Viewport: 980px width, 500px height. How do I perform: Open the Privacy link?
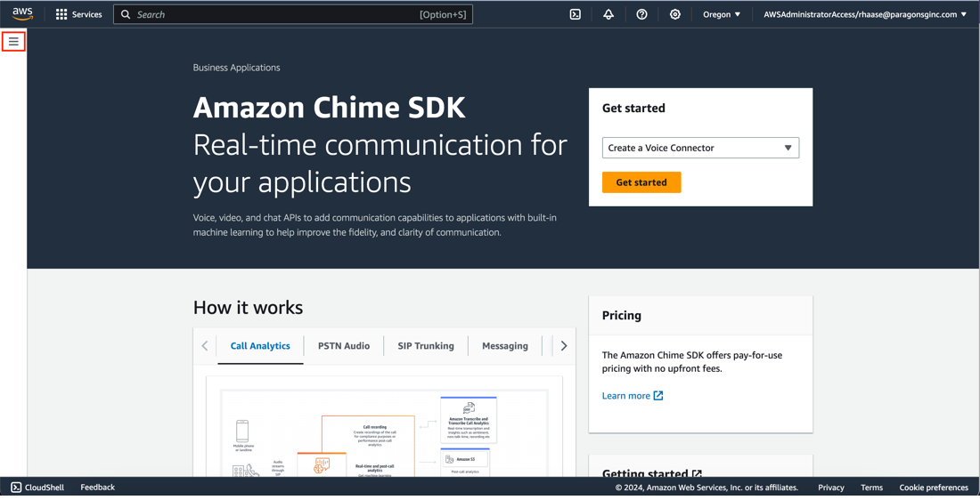coord(830,488)
